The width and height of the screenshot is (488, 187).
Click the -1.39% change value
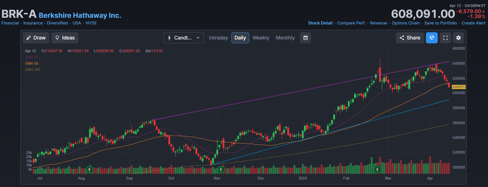[476, 16]
